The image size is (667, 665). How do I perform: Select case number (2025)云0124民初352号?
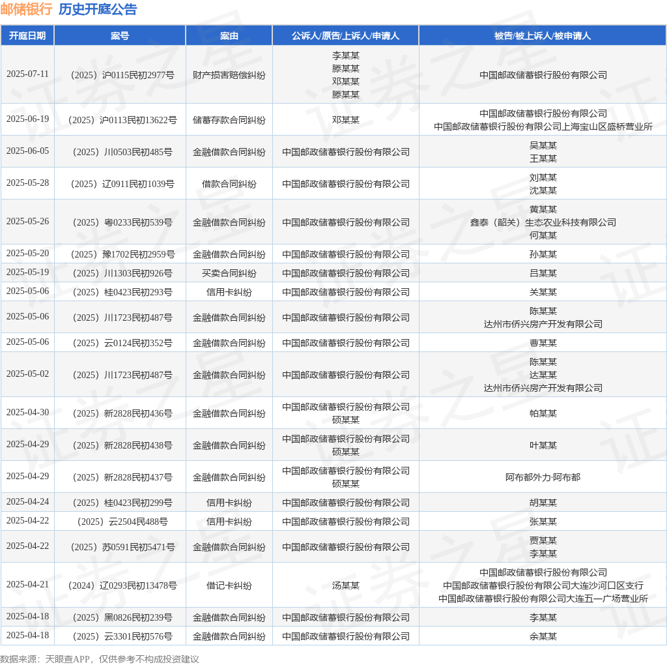coord(122,343)
